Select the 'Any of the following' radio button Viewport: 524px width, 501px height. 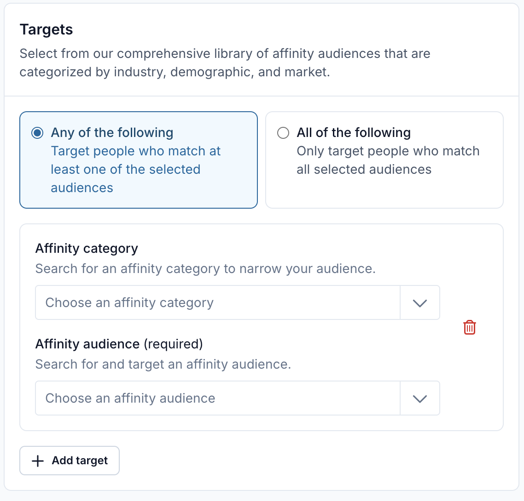[x=37, y=133]
